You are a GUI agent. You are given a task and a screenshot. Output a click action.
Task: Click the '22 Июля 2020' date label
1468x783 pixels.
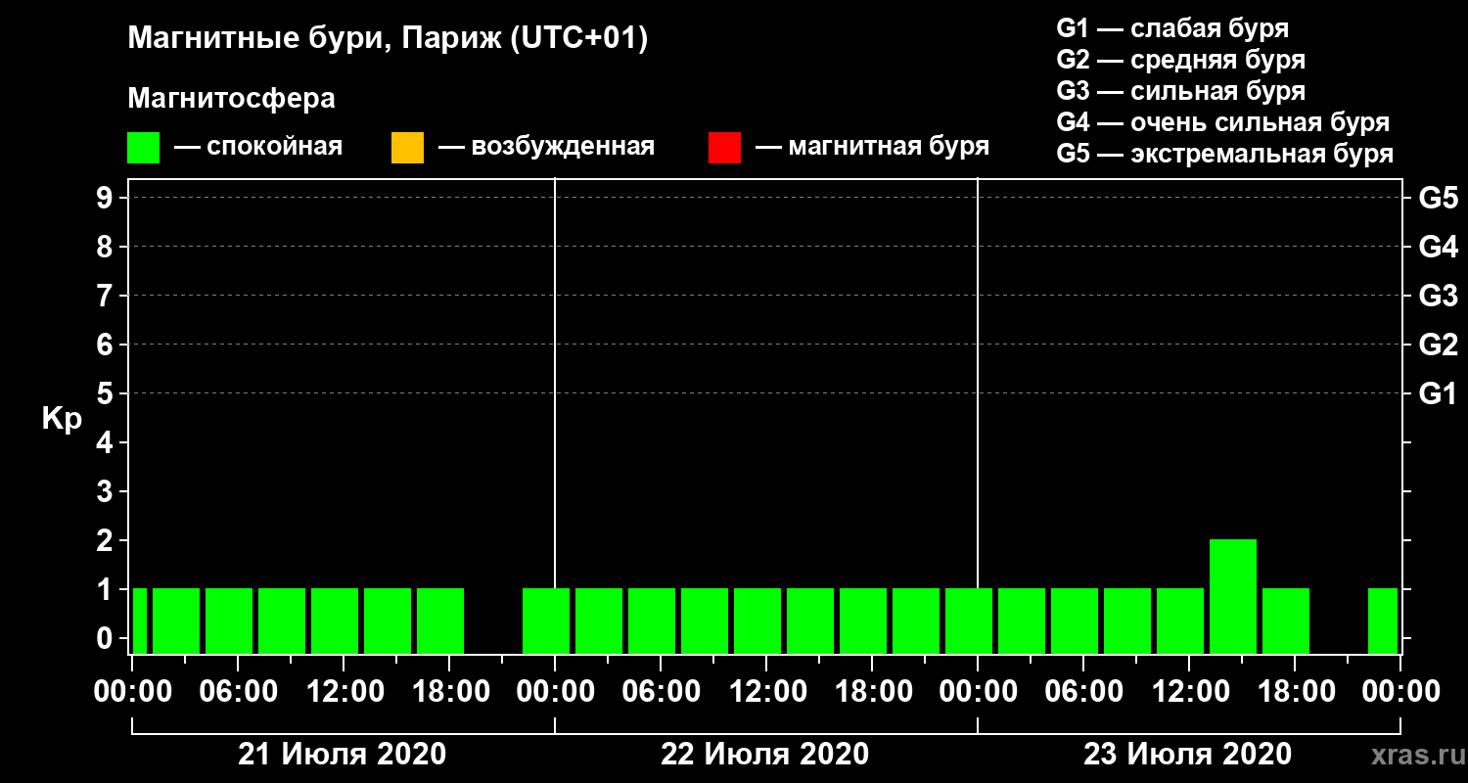[x=765, y=755]
